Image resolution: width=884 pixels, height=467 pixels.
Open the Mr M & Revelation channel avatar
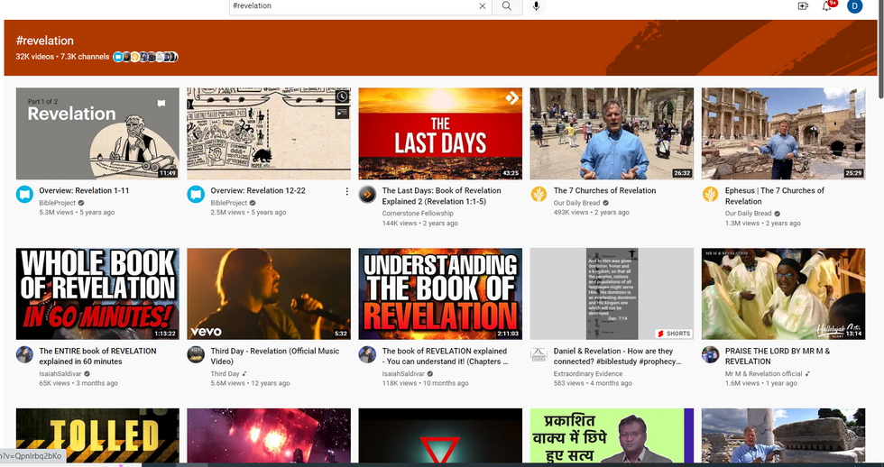[x=710, y=355]
